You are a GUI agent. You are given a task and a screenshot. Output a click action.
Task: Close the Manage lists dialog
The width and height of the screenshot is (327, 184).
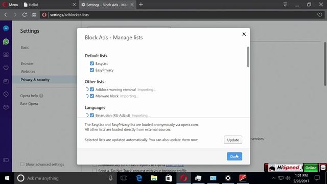point(244,34)
